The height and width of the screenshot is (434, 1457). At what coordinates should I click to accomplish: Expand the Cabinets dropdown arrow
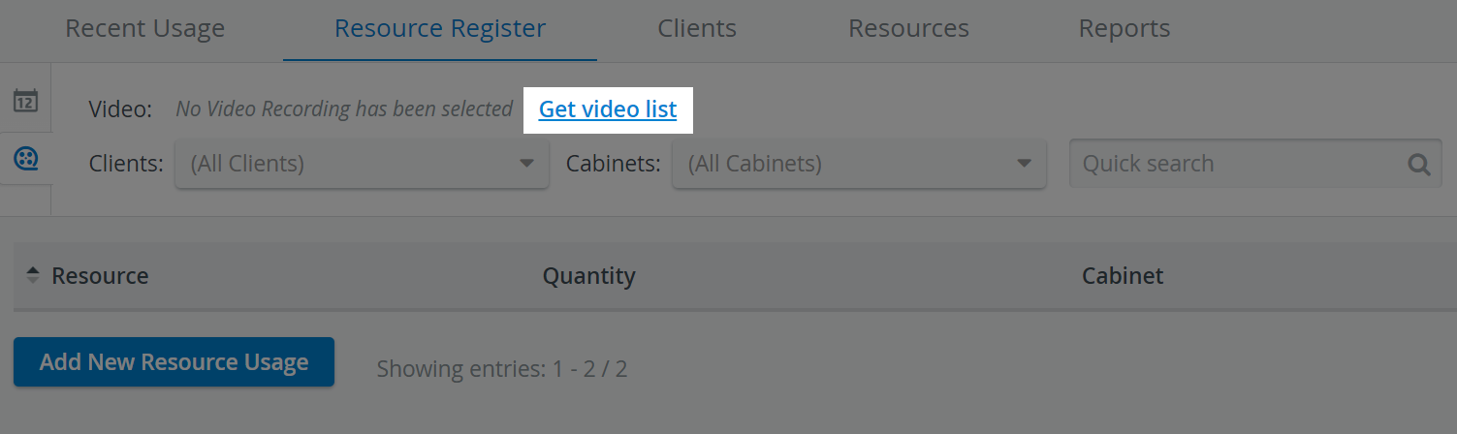[1025, 164]
